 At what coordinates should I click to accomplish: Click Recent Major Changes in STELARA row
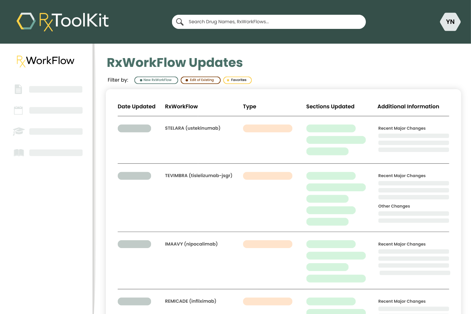[402, 128]
